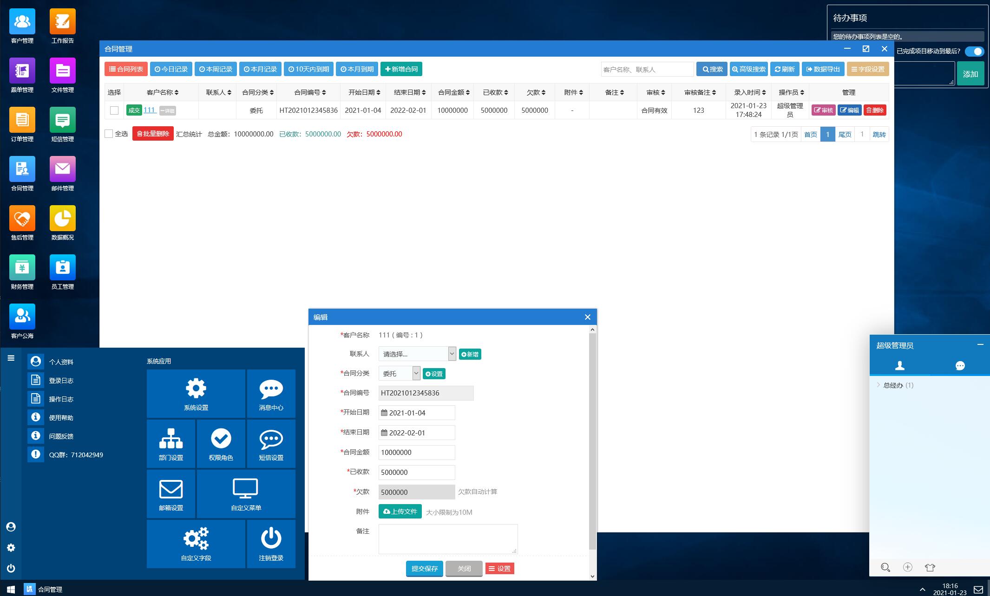Click 提交保存 in edit dialog
Image resolution: width=990 pixels, height=596 pixels.
tap(424, 569)
